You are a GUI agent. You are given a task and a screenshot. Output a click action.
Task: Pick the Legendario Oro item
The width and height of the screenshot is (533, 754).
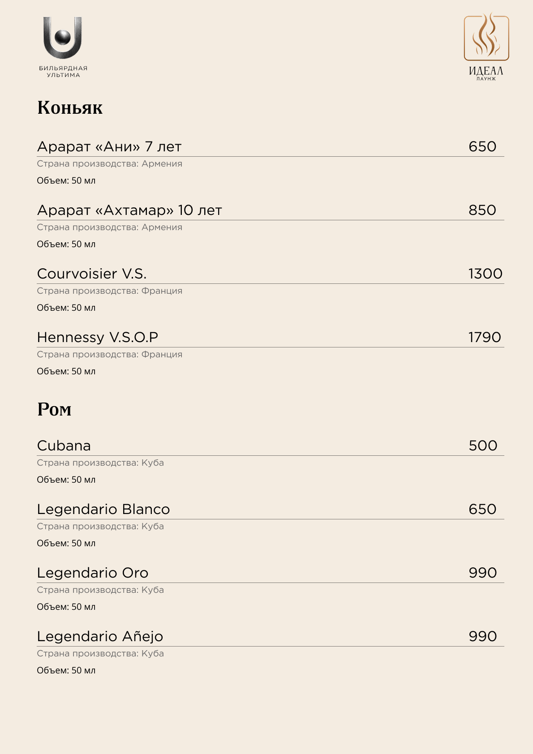point(93,573)
